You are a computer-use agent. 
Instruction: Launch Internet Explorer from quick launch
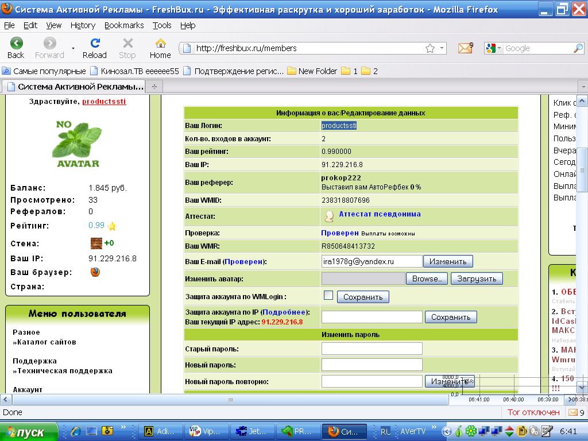tap(76, 431)
